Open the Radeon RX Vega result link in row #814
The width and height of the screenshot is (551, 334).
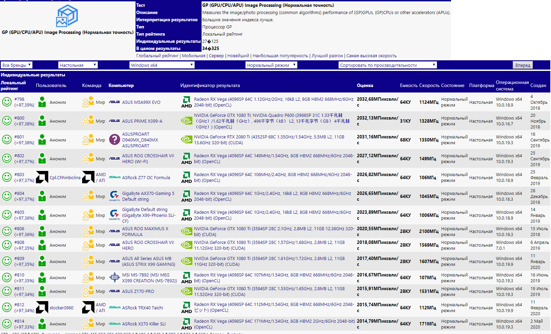pyautogui.click(x=274, y=324)
